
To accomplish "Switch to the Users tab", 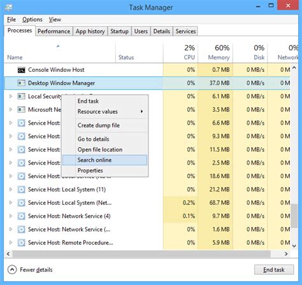I will pyautogui.click(x=141, y=31).
